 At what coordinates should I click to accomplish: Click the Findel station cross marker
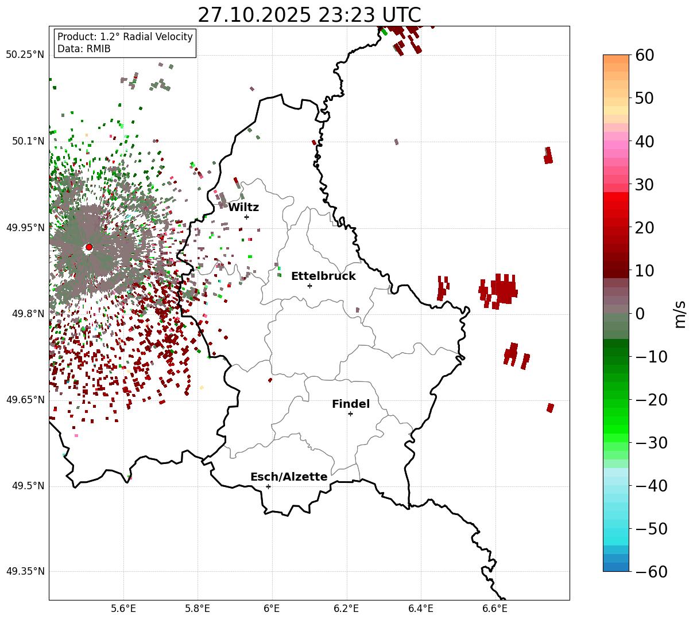click(350, 414)
